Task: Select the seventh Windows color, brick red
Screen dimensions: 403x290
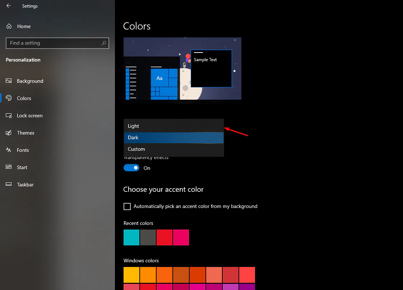Action: coord(230,275)
